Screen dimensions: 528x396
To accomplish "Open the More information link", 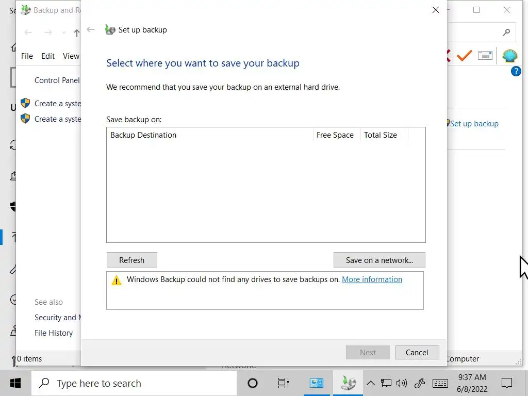I will [372, 279].
